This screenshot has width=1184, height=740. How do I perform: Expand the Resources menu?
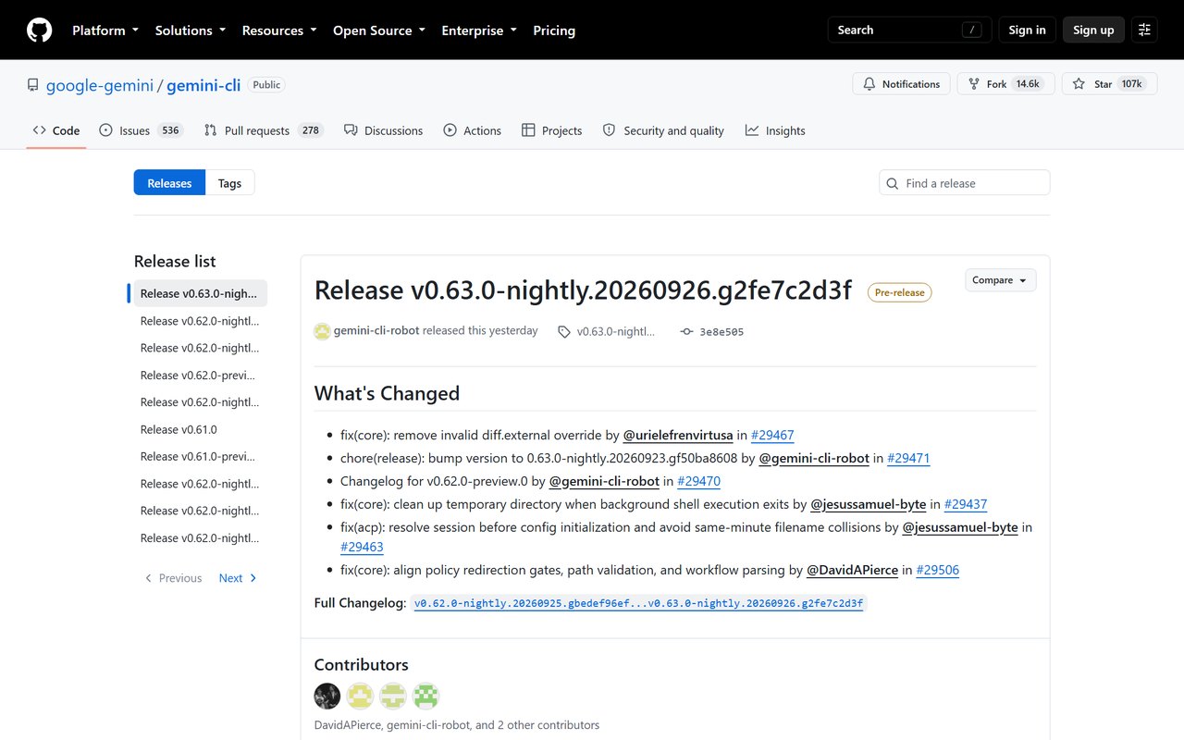pos(279,31)
